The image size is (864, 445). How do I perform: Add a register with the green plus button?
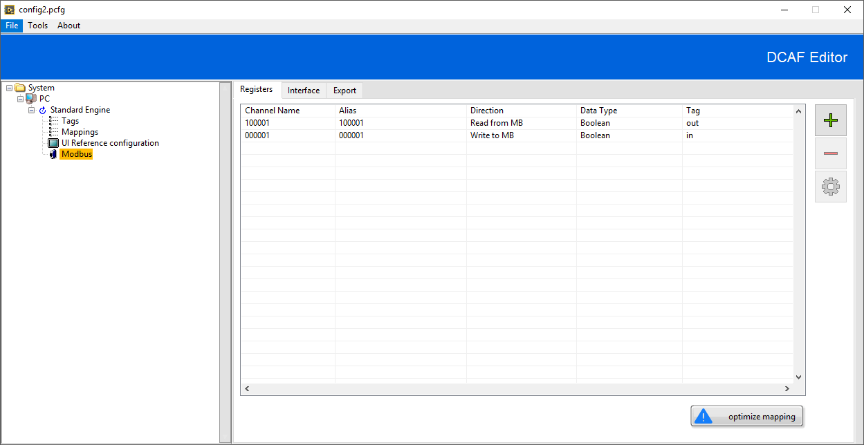coord(830,120)
